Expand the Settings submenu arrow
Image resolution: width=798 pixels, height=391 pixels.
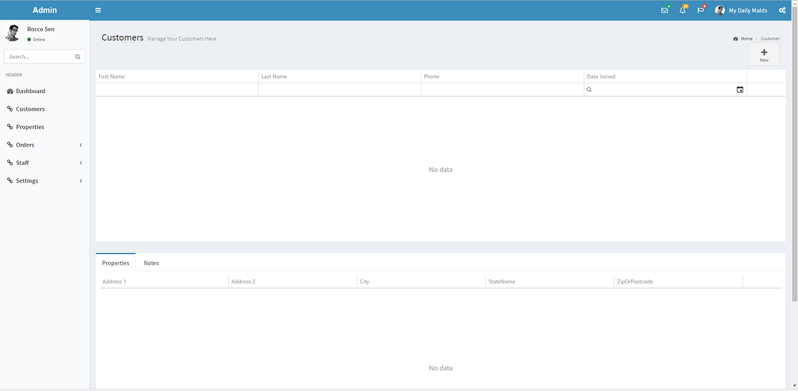tap(81, 181)
